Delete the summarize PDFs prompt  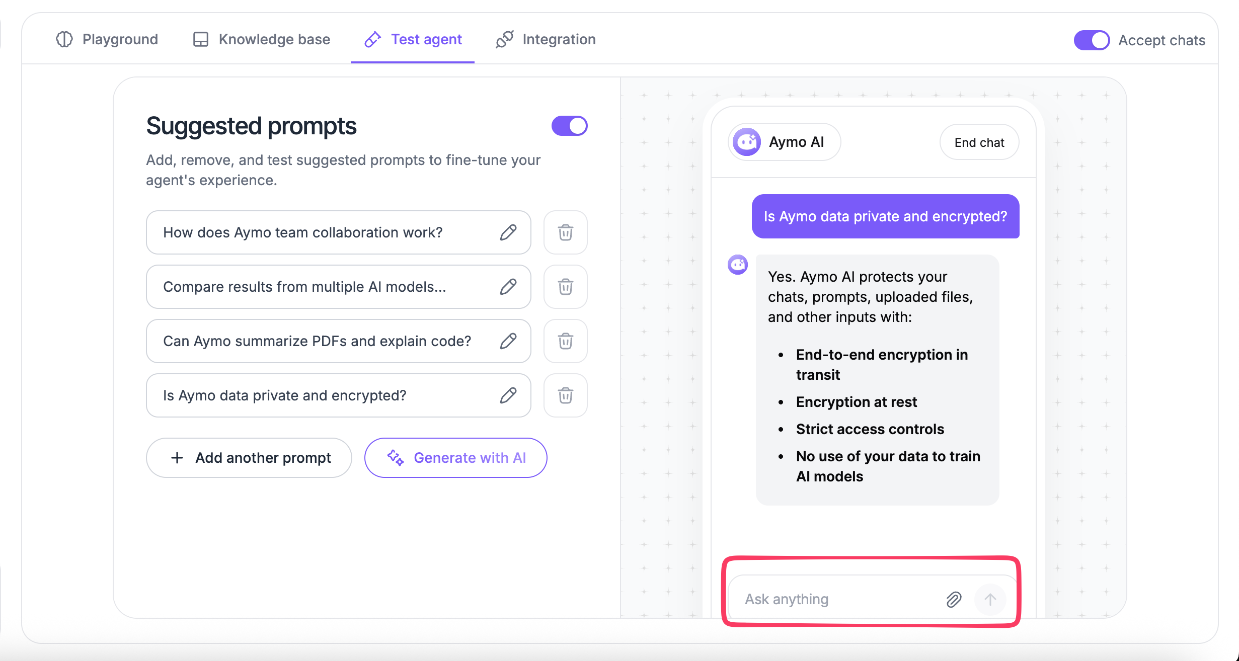click(565, 341)
